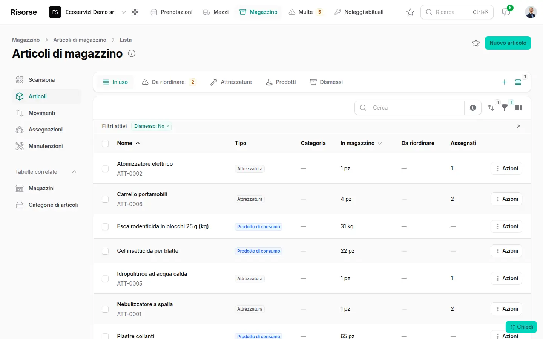Bookmark this page with the star beside Nuovo articolo
The height and width of the screenshot is (339, 543).
476,43
